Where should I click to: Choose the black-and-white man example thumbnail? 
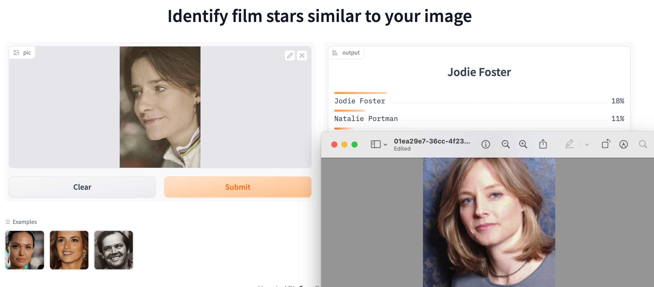click(113, 250)
